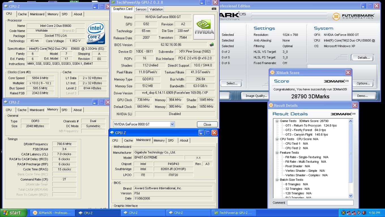Activate the second CPU-Z taskbar button

point(143,213)
